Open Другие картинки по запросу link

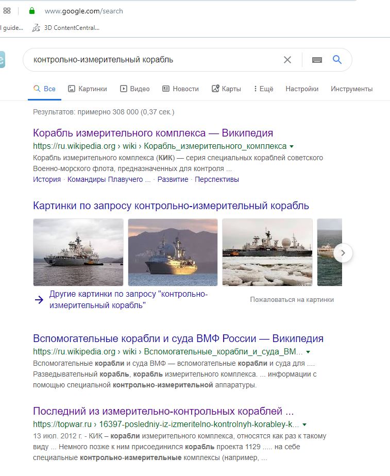(x=128, y=300)
